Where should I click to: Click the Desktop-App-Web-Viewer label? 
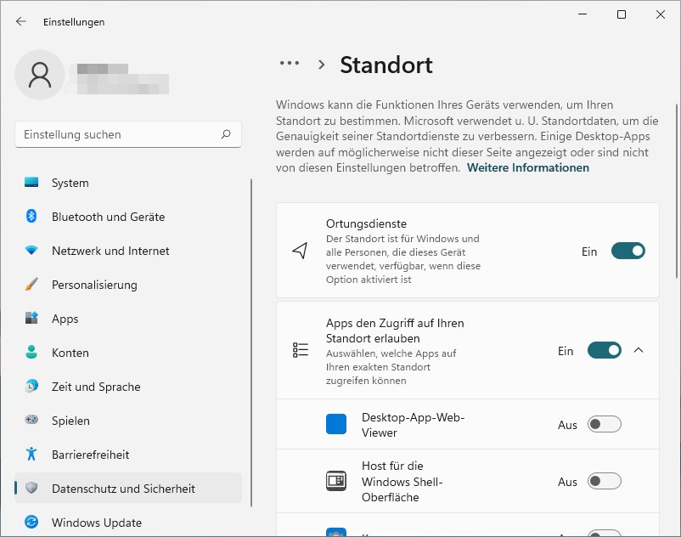pyautogui.click(x=413, y=425)
